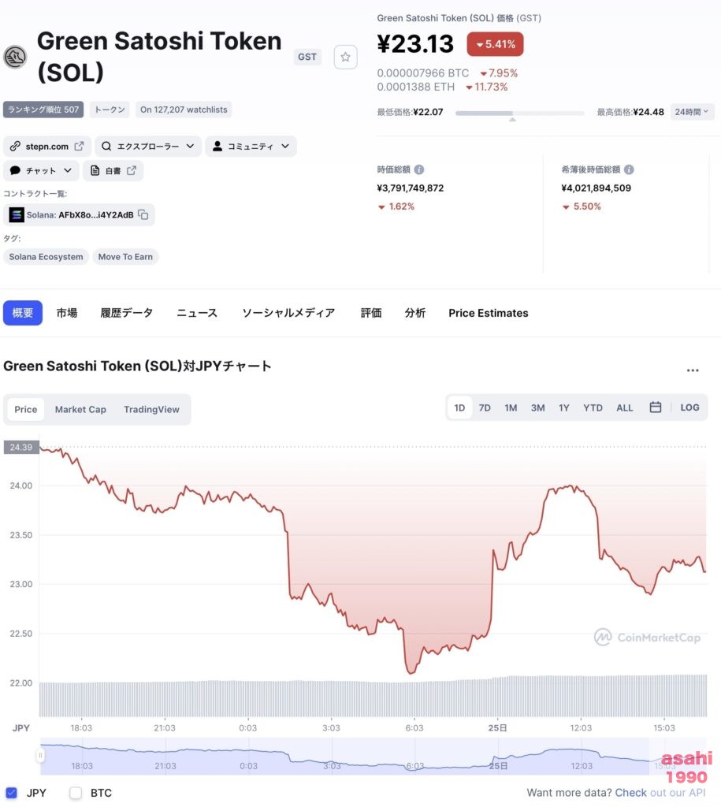This screenshot has width=721, height=807.
Task: Open the 24-hour period dropdown
Action: pyautogui.click(x=692, y=112)
